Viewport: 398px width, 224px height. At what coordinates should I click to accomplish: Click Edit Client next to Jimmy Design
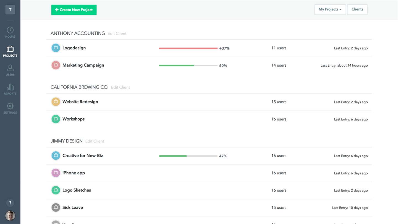coord(95,141)
